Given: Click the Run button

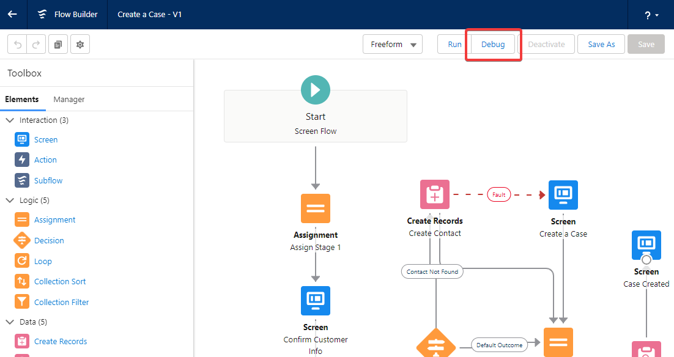Looking at the screenshot, I should (x=454, y=44).
